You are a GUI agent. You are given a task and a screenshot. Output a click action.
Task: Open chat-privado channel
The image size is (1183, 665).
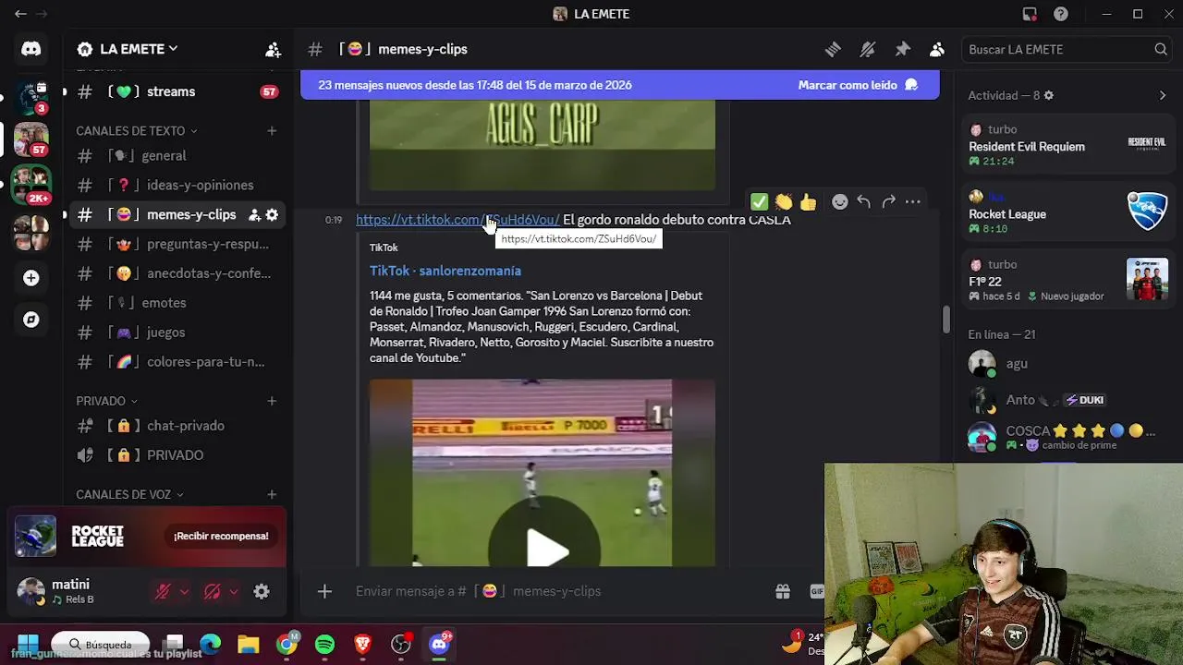176,426
